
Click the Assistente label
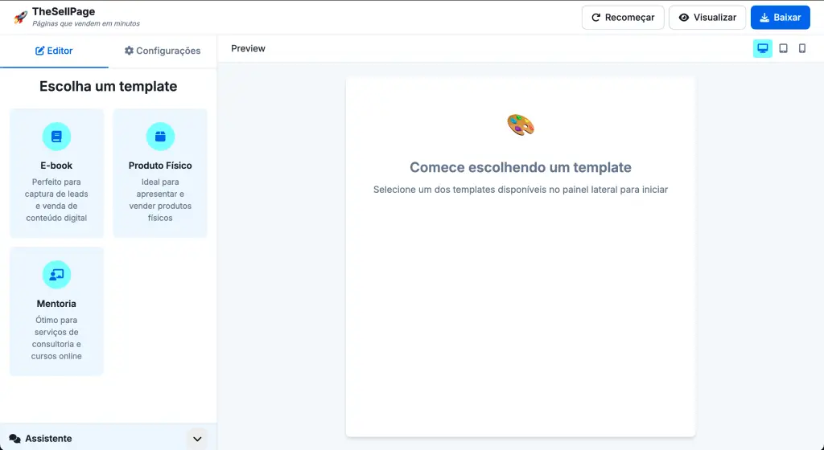[x=48, y=439]
